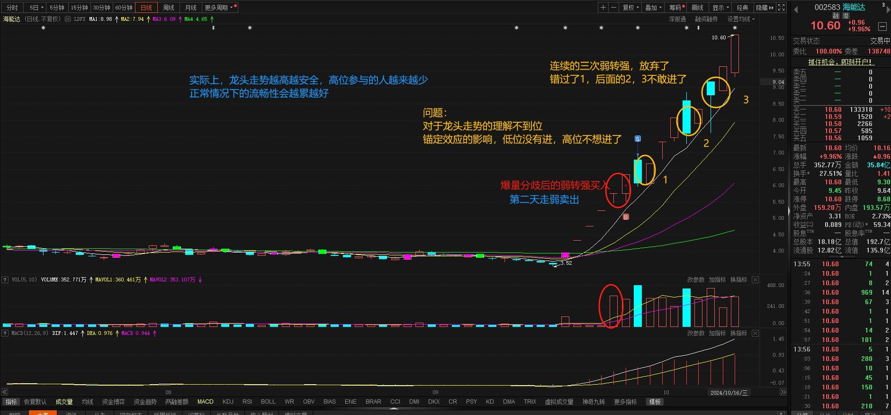
Task: Click 恢复默认 restore defaults
Action: (35, 402)
